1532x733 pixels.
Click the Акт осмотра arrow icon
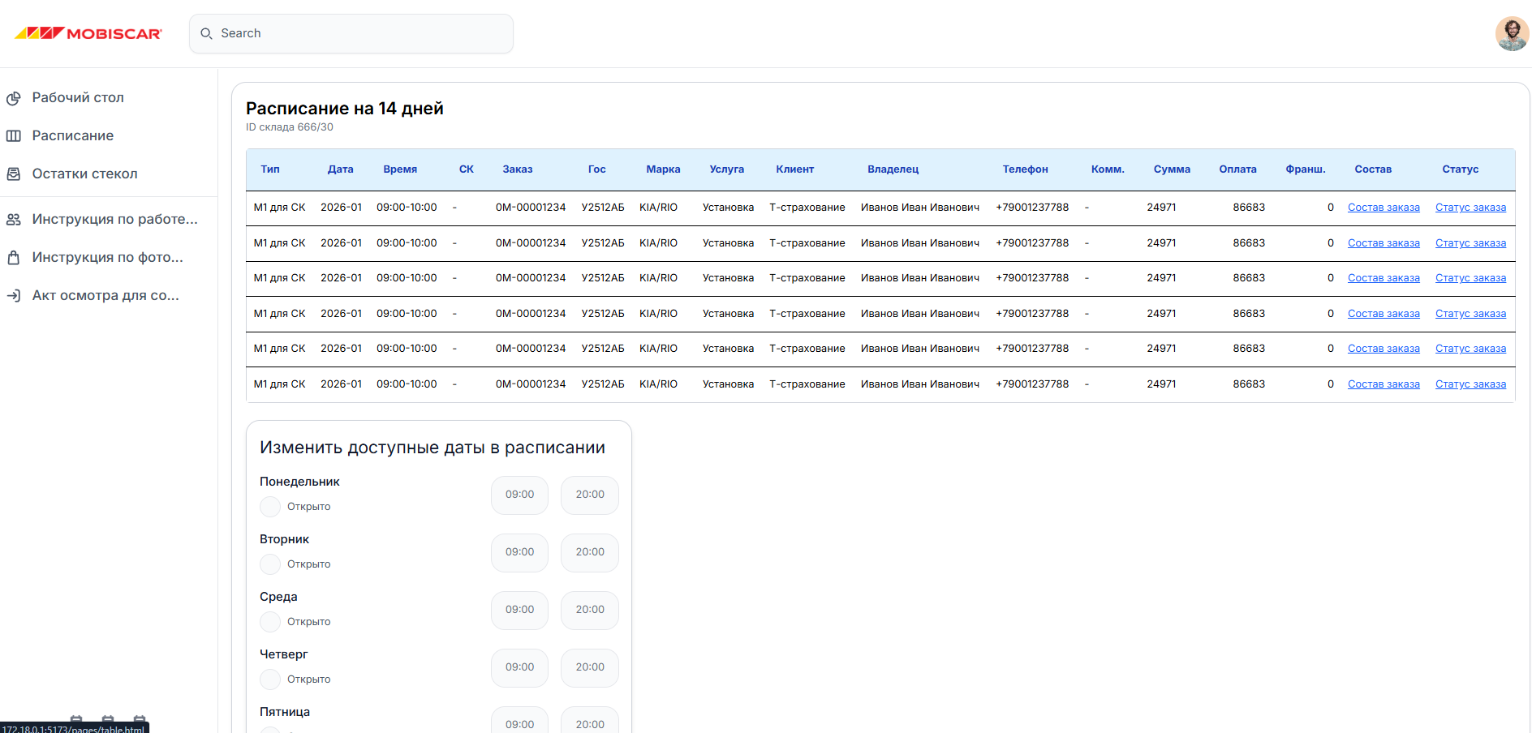tap(14, 296)
